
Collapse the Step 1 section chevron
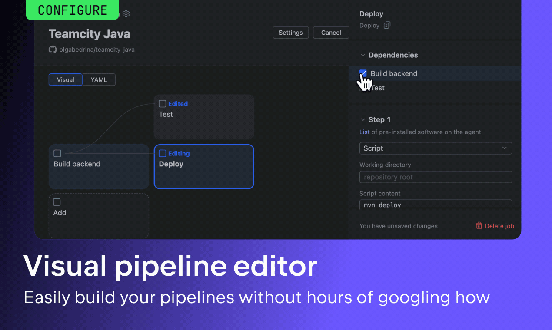(363, 119)
